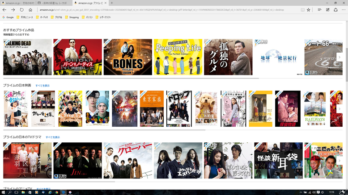Open the RAILWAYS movie poster
The height and width of the screenshot is (195, 348).
point(315,108)
